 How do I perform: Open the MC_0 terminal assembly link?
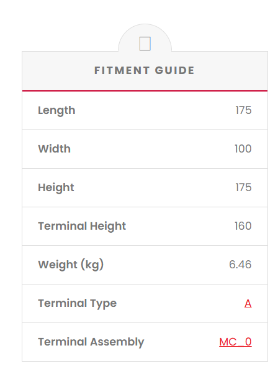point(235,342)
